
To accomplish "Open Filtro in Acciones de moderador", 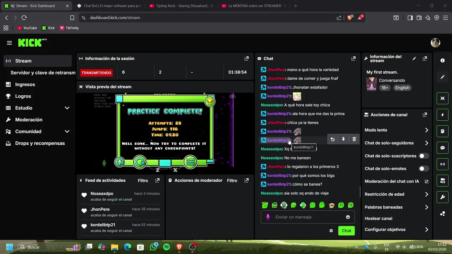I will 232,180.
